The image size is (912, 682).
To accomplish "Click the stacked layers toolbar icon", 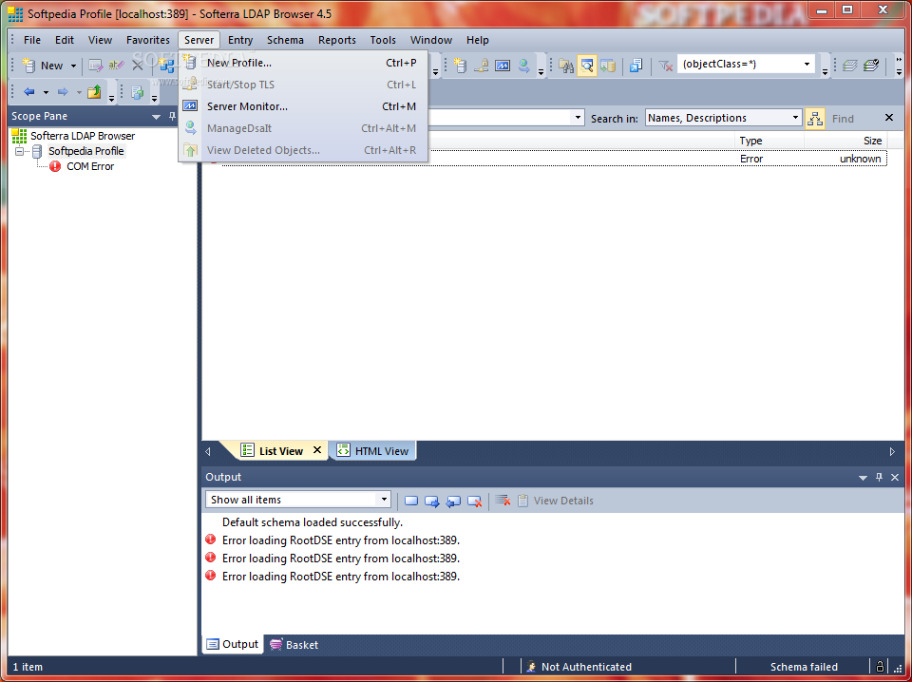I will (x=849, y=66).
